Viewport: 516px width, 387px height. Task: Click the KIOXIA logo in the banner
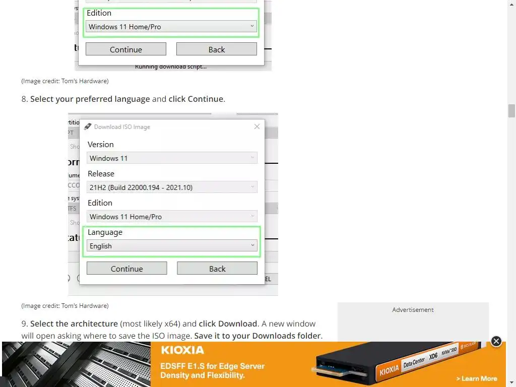click(182, 350)
